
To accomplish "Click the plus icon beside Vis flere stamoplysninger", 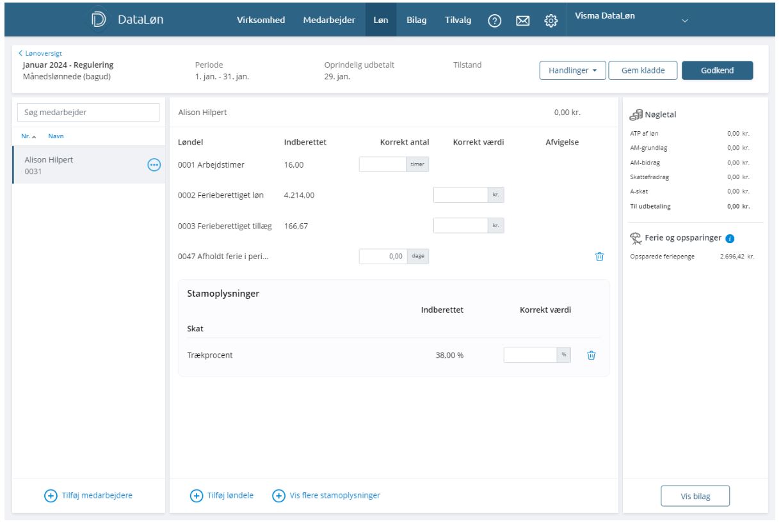I will pyautogui.click(x=278, y=495).
